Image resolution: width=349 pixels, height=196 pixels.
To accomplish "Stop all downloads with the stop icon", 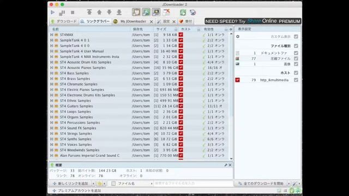I will tap(73, 13).
